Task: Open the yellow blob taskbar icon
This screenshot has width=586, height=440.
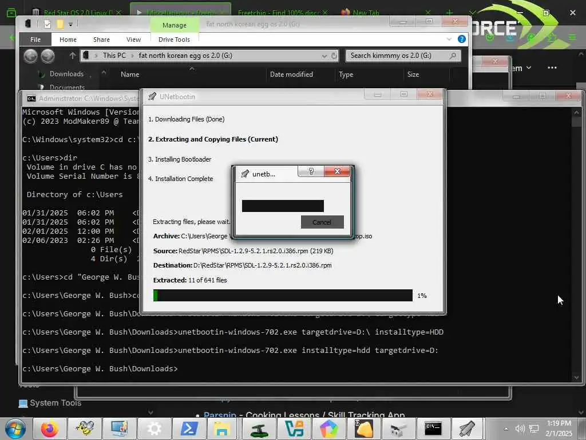Action: tap(363, 429)
